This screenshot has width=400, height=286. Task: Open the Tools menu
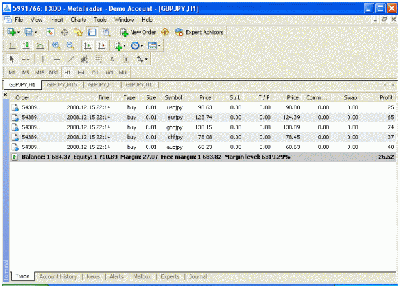point(100,20)
